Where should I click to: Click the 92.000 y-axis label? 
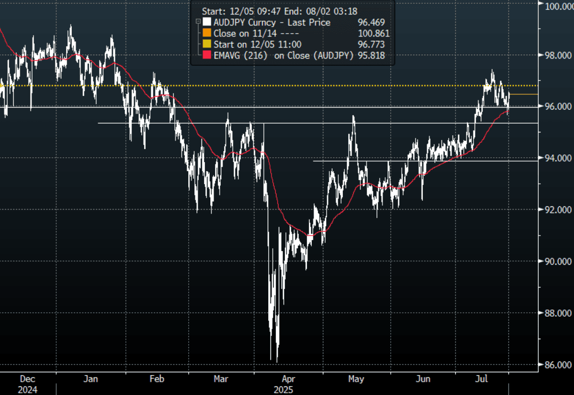click(x=558, y=210)
